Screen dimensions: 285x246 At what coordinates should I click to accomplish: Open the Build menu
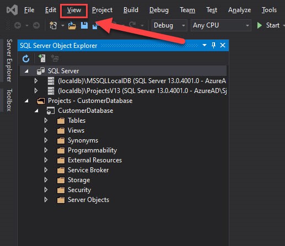tap(131, 10)
